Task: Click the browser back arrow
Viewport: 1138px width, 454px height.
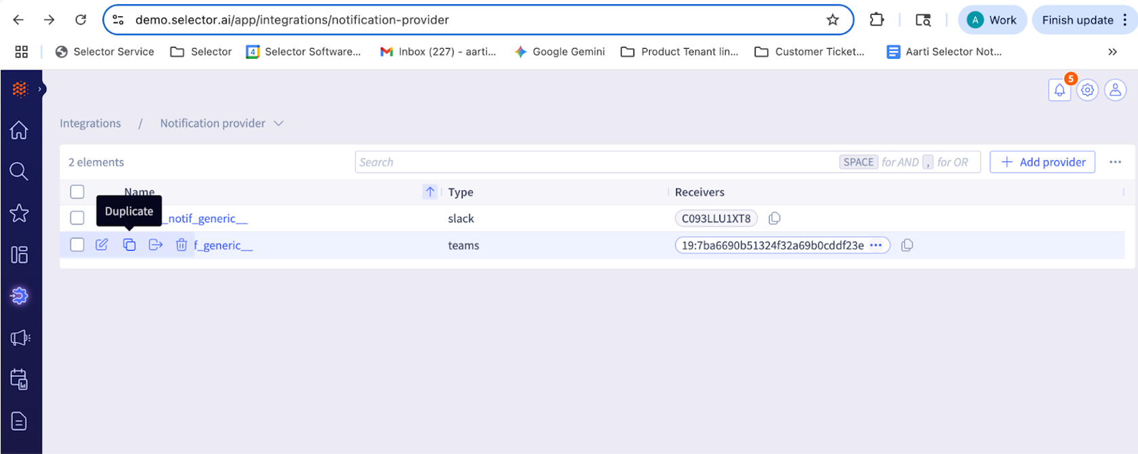Action: 18,20
